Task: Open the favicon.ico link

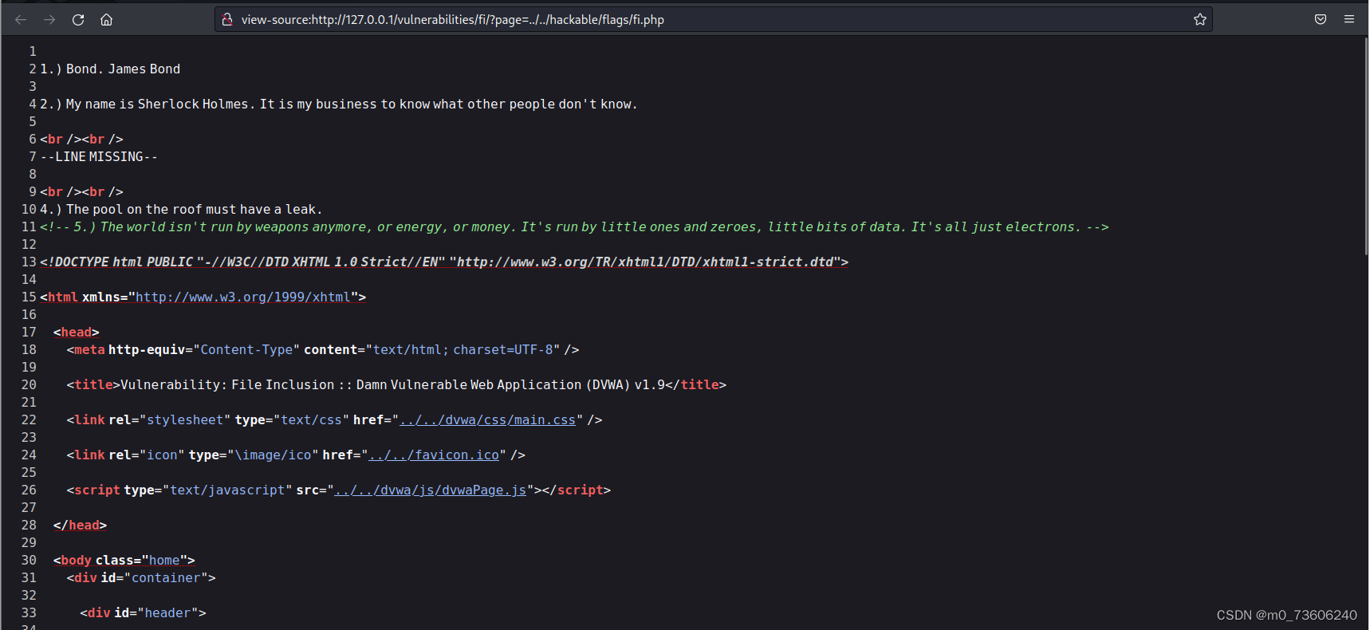Action: click(434, 455)
